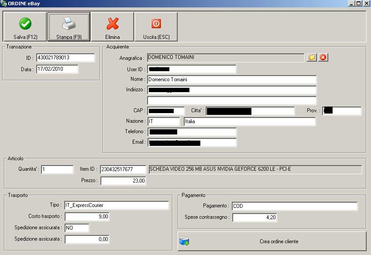
Task: Click the Prov. province field
Action: (x=342, y=111)
